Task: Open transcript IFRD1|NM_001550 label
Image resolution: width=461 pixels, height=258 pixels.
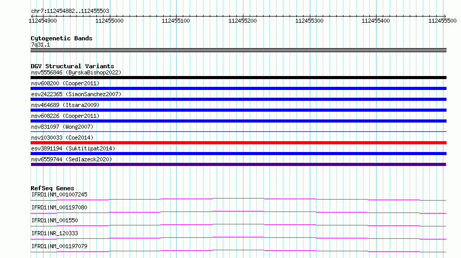Action: tap(54, 220)
